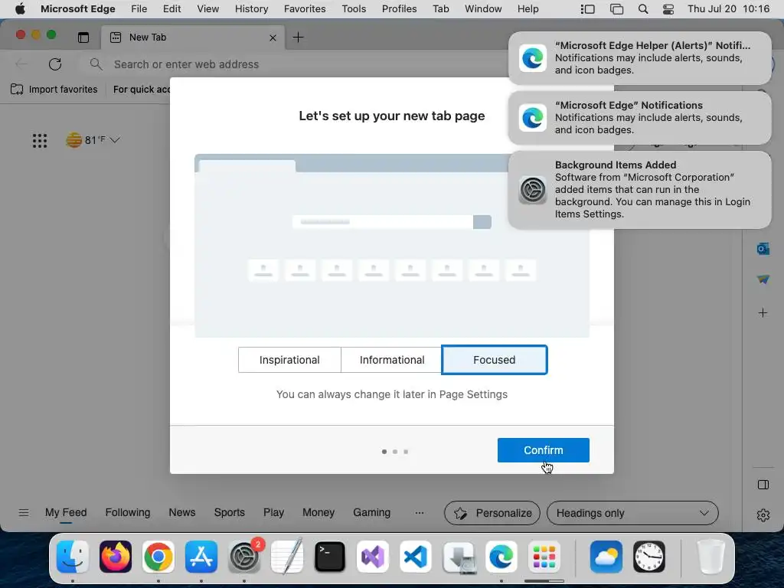Open the Background Items Added notification

click(x=639, y=190)
